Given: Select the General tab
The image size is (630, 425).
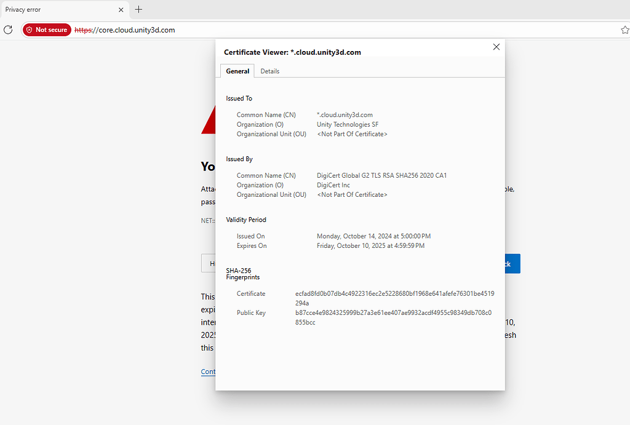Looking at the screenshot, I should point(237,71).
